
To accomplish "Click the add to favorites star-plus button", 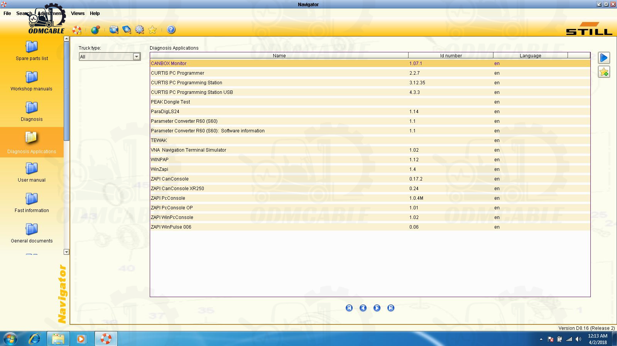I will pyautogui.click(x=604, y=72).
